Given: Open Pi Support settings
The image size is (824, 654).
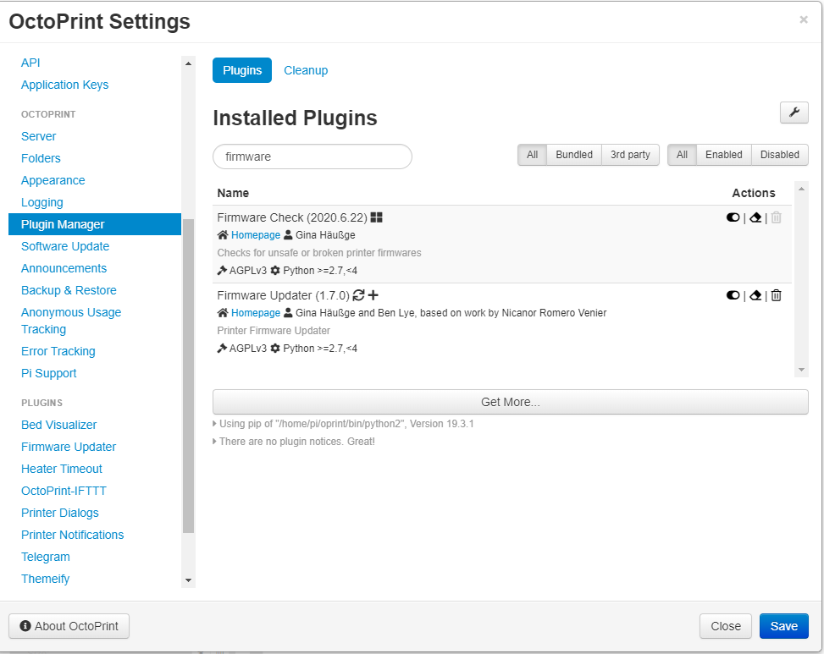Looking at the screenshot, I should [x=48, y=373].
